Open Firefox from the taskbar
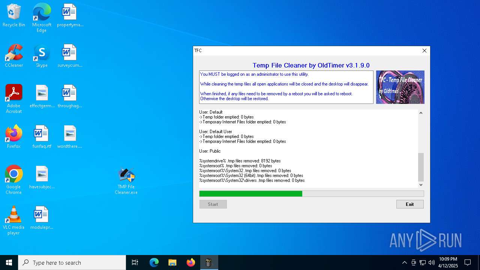The image size is (480, 270). pos(190,262)
